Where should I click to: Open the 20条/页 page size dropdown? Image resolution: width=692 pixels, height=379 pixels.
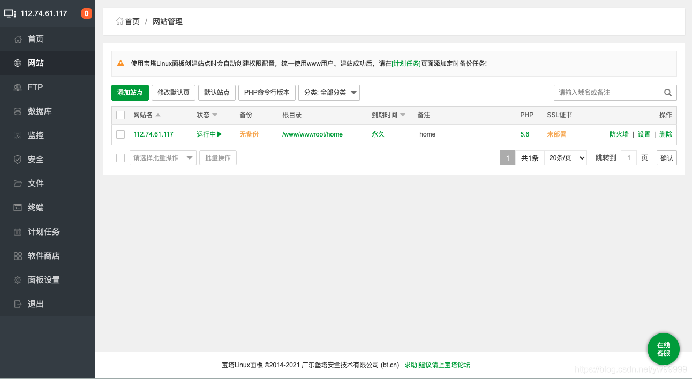(x=566, y=158)
